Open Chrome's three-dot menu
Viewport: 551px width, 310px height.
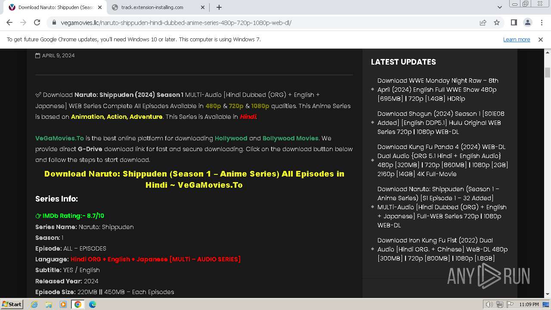(541, 22)
